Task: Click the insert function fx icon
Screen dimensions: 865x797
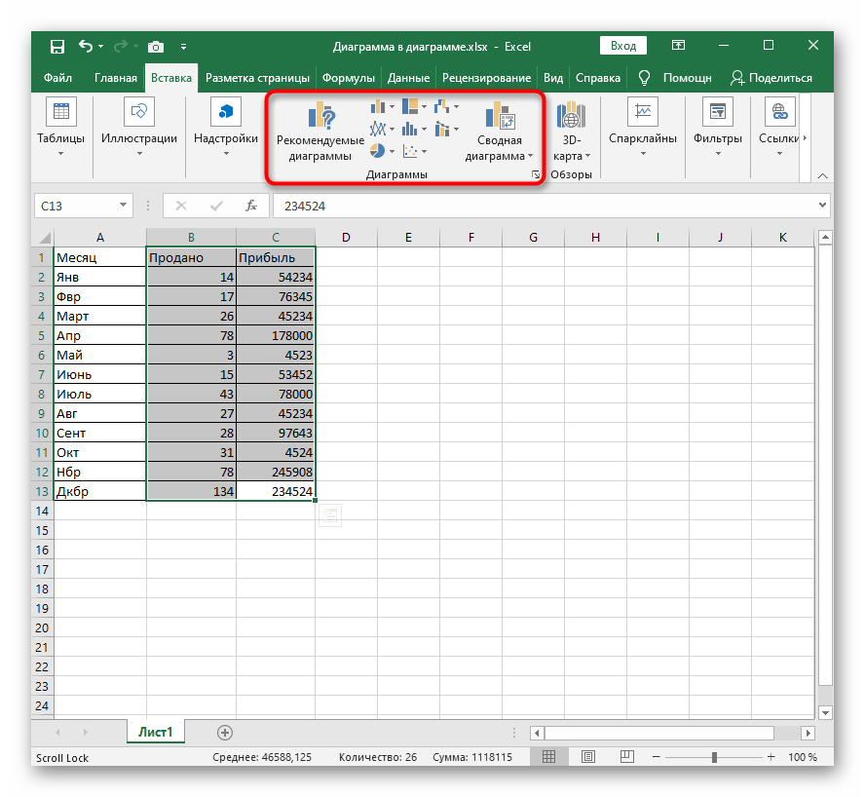Action: (x=250, y=206)
